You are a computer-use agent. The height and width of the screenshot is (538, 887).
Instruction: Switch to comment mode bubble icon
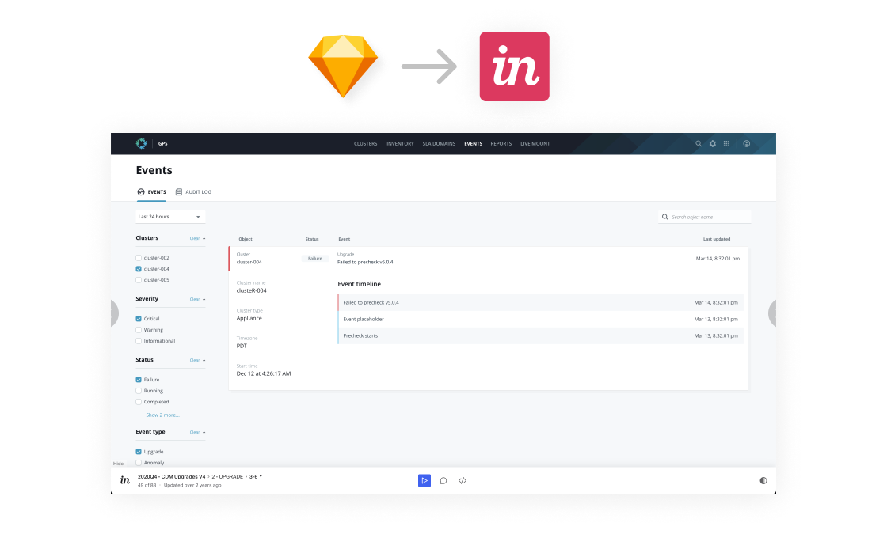tap(443, 480)
